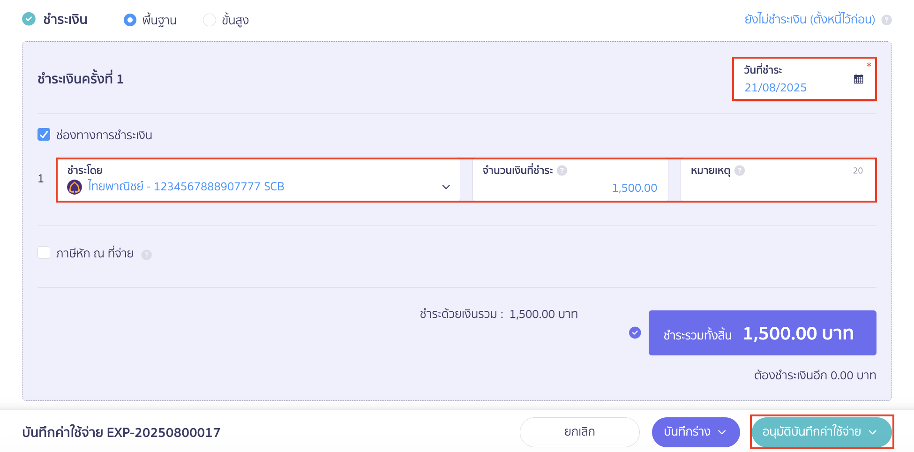Click help icon next to ภาษีหัก ณ ที่จ่าย
This screenshot has height=452, width=914.
147,255
